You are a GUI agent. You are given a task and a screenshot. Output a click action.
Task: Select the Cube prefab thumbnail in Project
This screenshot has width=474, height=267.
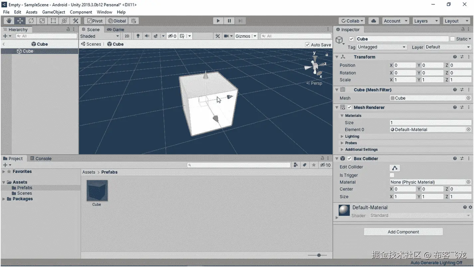coord(97,191)
